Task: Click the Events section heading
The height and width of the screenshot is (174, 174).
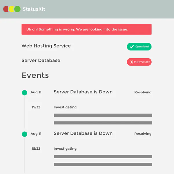Action: click(x=35, y=75)
